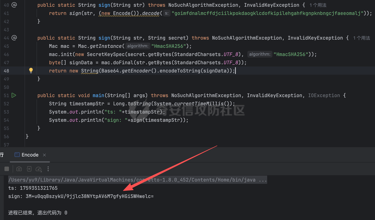Click the java executable path in console
This screenshot has height=220, width=375.
pyautogui.click(x=138, y=180)
